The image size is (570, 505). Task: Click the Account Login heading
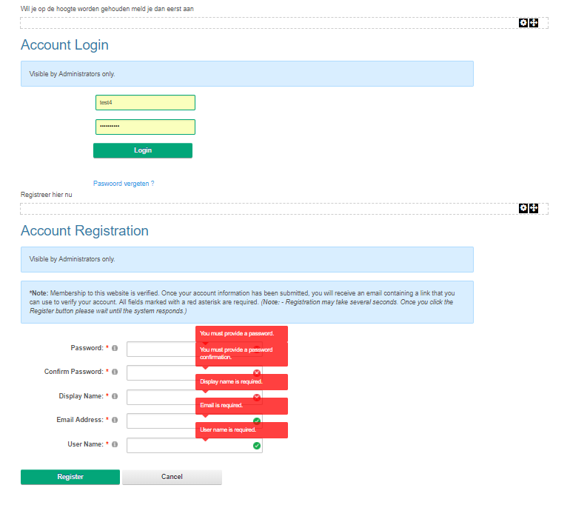tap(64, 45)
